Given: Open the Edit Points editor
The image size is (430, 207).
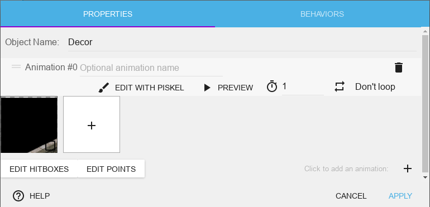Looking at the screenshot, I should 111,169.
